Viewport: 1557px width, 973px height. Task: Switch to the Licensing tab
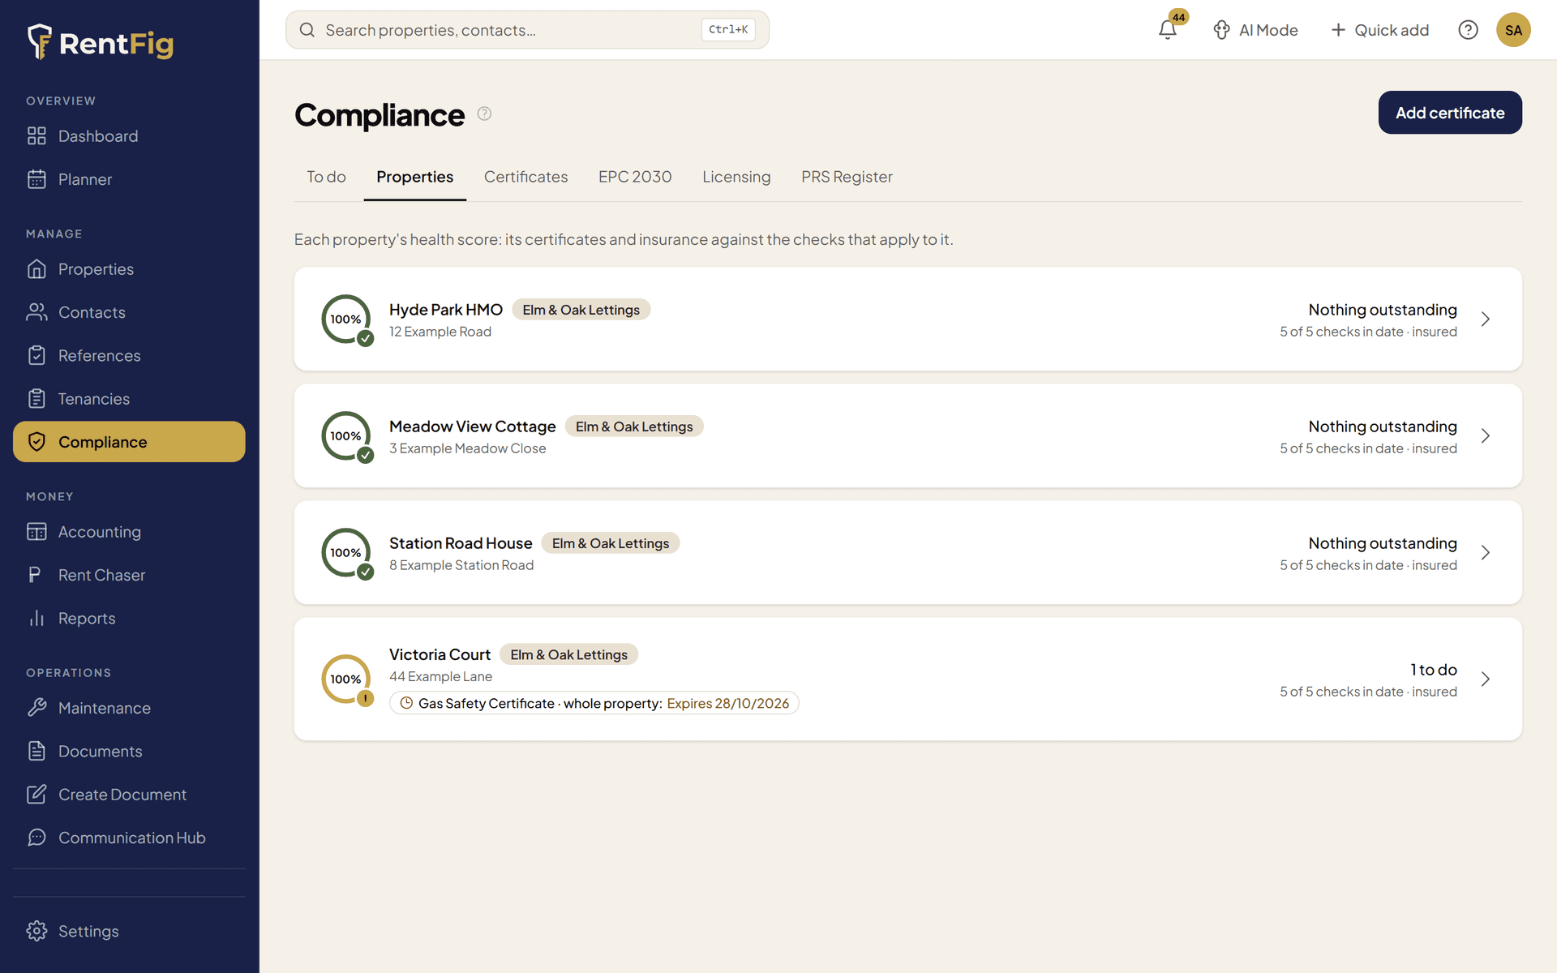click(736, 177)
